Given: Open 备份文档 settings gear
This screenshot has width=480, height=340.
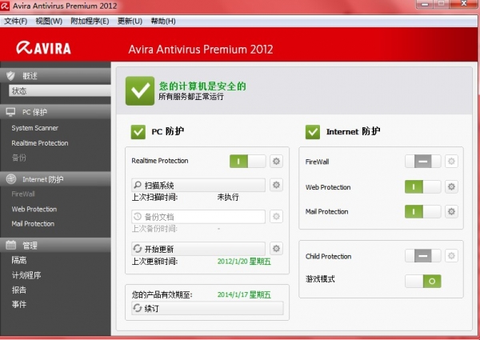Looking at the screenshot, I should pos(276,216).
